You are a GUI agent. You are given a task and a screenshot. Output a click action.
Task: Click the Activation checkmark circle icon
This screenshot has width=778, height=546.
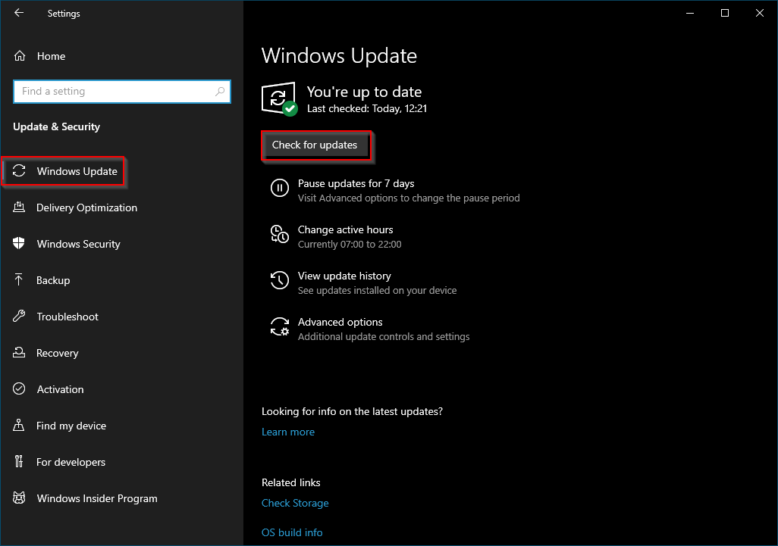click(x=19, y=389)
